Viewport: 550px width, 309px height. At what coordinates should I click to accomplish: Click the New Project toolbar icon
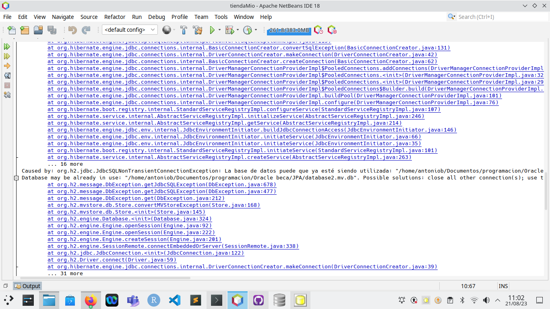25,30
